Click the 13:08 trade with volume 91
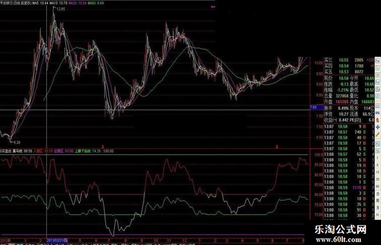This screenshot has height=245, width=381. coord(349,210)
